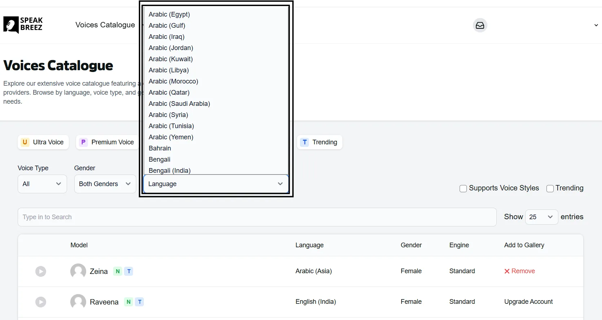Sort by the Language column header
This screenshot has width=602, height=320.
310,245
